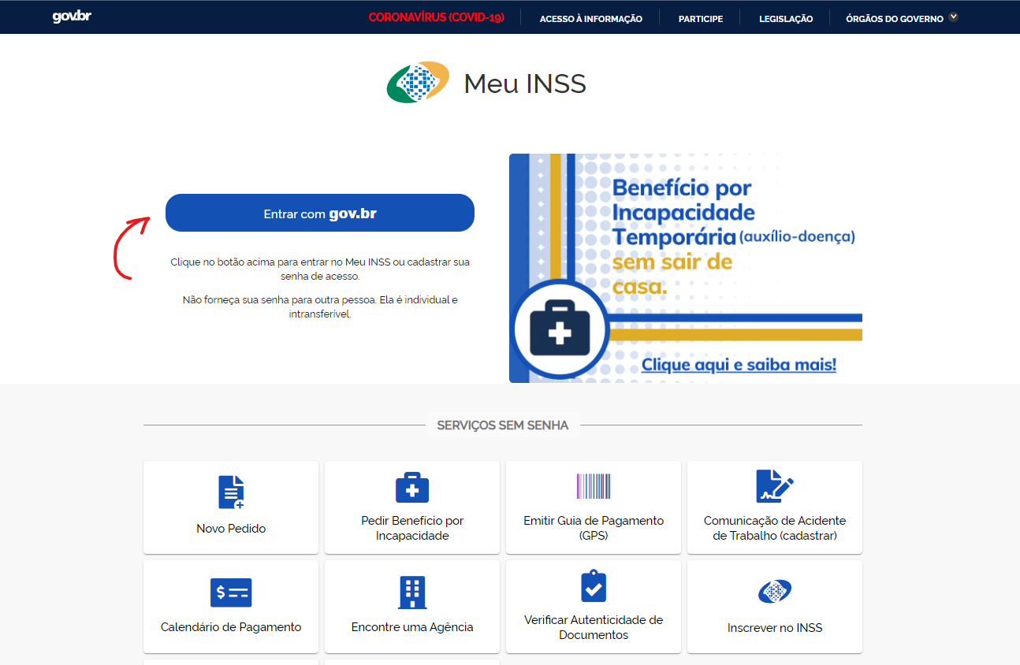This screenshot has height=665, width=1020.
Task: Click Comunicação de Acidente de Trabalho icon
Action: tap(775, 486)
